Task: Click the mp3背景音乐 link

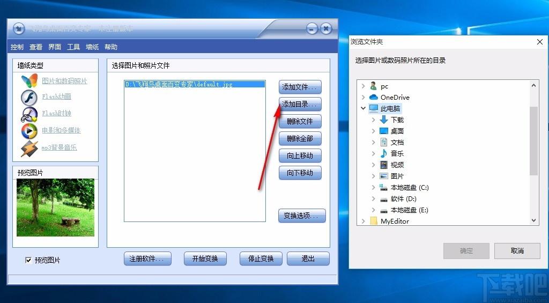Action: click(59, 147)
